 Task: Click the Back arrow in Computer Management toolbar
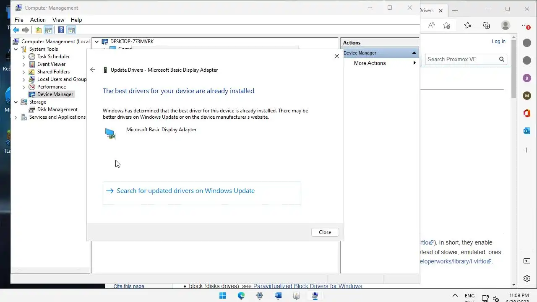pyautogui.click(x=16, y=30)
